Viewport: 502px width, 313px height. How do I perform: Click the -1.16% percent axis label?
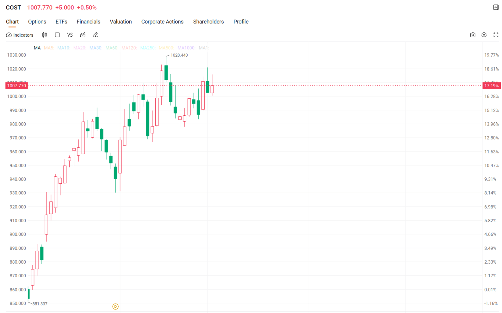pos(491,303)
